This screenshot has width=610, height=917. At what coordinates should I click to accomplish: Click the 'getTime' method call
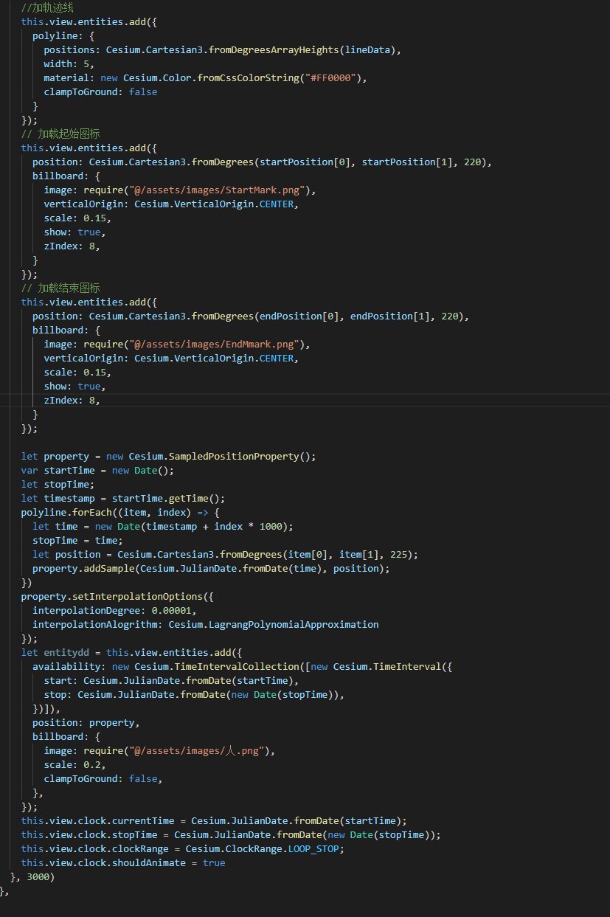click(189, 499)
